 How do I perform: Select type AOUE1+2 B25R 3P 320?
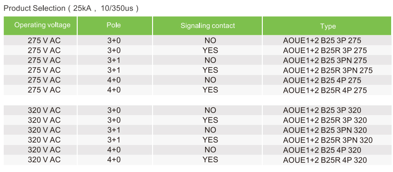coord(325,120)
